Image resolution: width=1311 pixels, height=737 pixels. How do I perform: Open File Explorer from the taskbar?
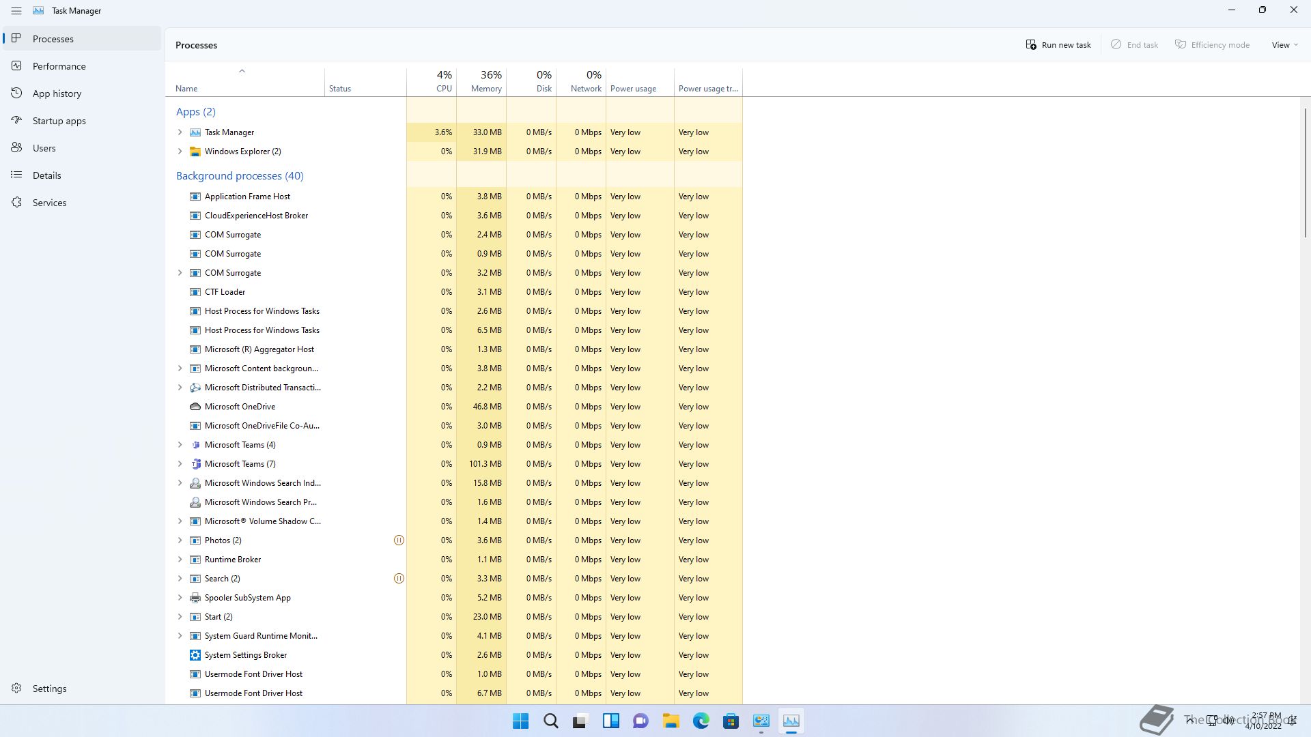671,721
